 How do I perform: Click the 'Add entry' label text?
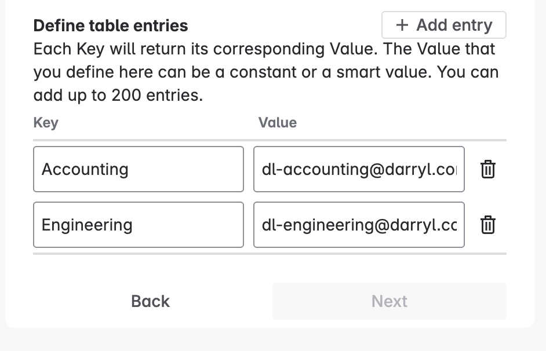tap(454, 25)
